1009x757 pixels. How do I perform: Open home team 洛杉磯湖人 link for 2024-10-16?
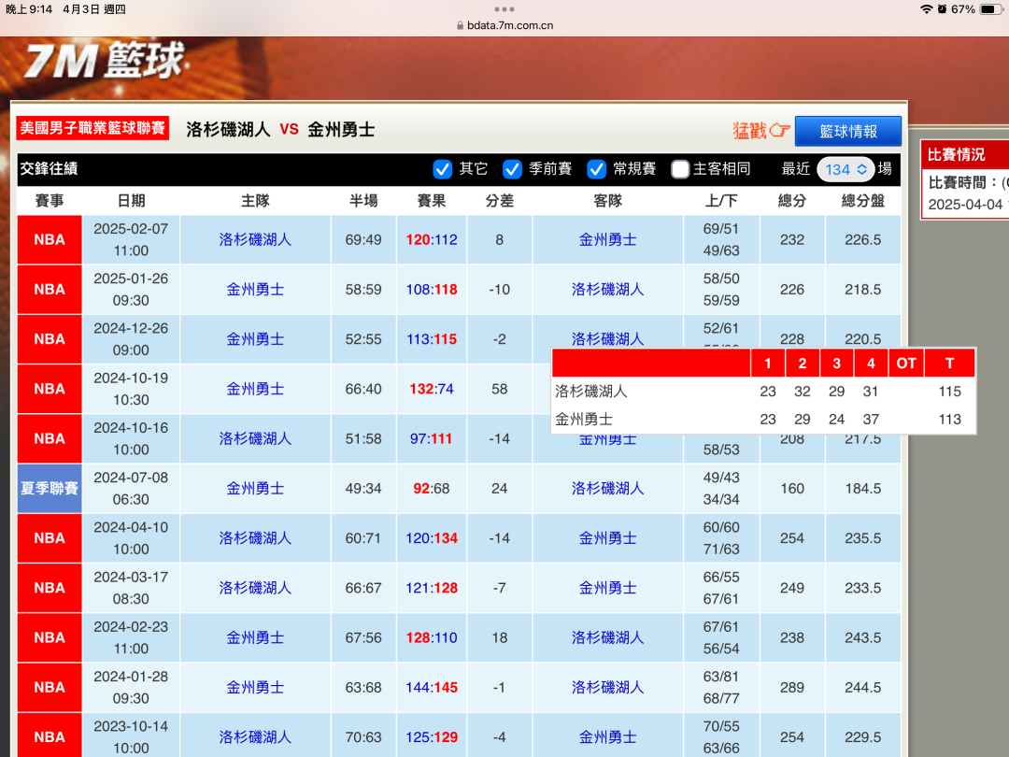click(x=255, y=438)
